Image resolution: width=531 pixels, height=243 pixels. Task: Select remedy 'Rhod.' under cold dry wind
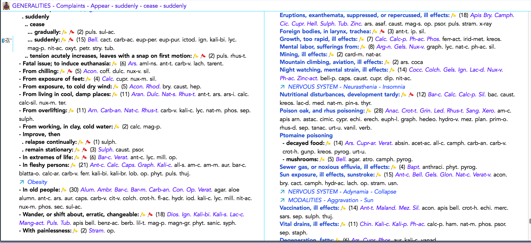(153, 86)
